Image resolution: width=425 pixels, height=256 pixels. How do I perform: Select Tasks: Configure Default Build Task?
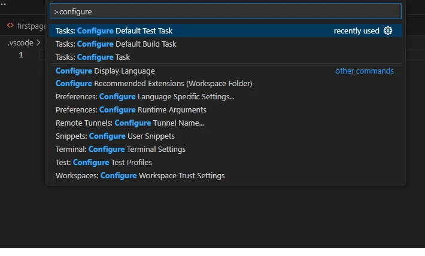coord(226,44)
